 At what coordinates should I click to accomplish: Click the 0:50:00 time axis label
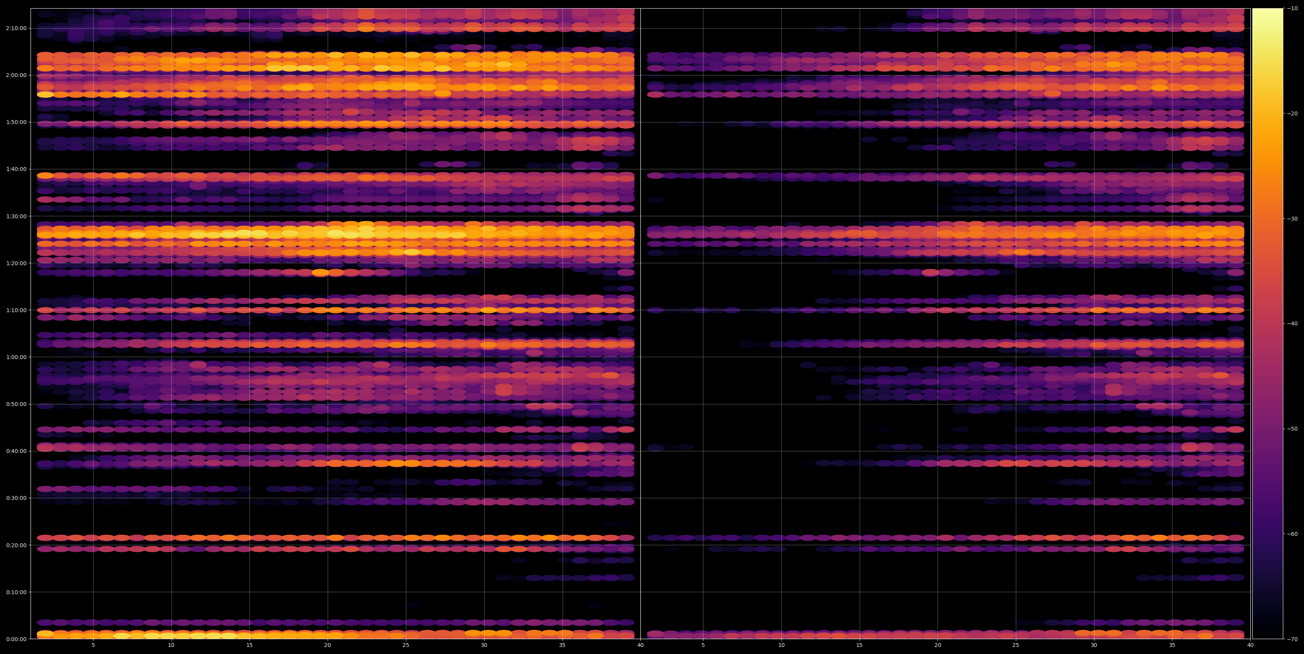tap(16, 404)
